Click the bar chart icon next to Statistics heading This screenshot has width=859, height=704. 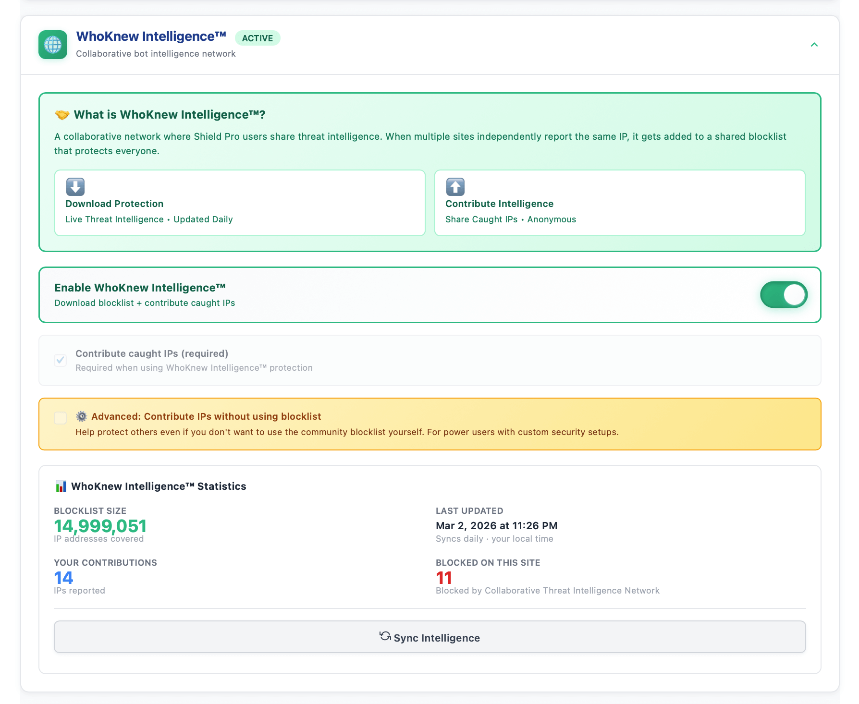61,486
